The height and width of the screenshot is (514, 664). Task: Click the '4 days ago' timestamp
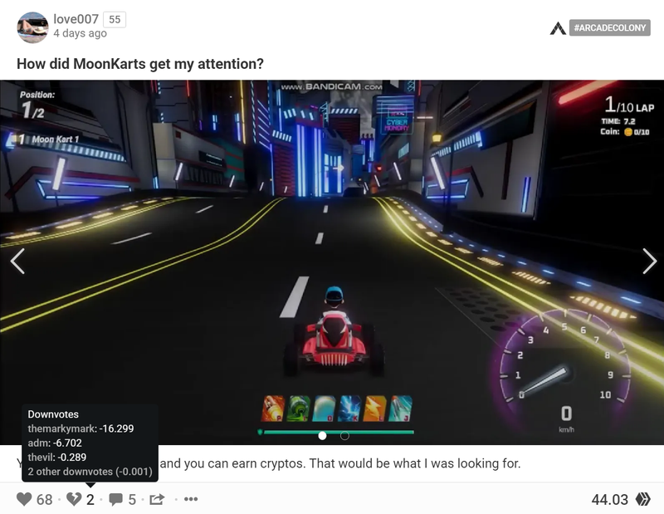80,34
